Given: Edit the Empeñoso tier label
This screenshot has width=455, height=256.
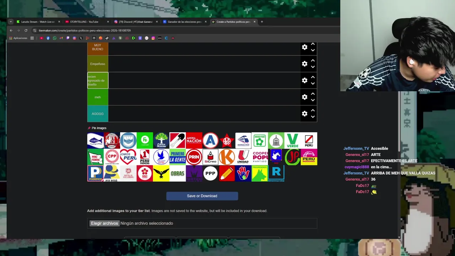Looking at the screenshot, I should tap(98, 64).
